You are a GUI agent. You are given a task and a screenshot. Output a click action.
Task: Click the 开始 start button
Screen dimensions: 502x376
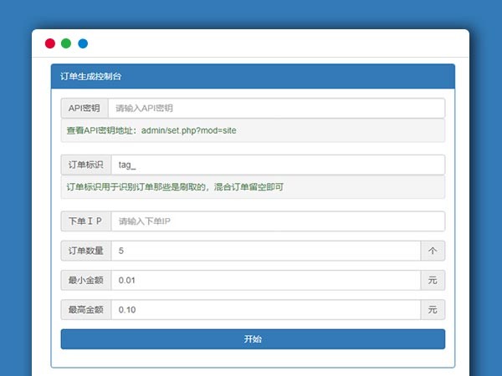click(253, 339)
